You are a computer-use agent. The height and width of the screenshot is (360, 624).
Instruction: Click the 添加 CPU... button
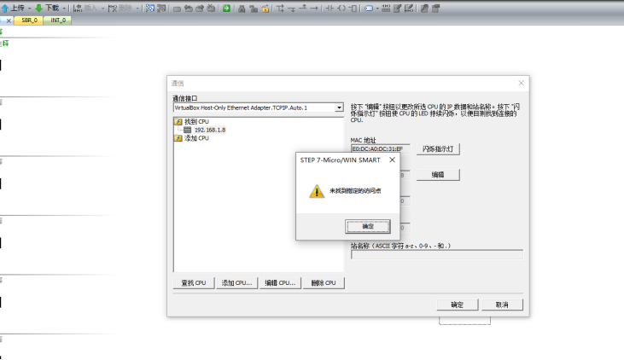coord(236,283)
